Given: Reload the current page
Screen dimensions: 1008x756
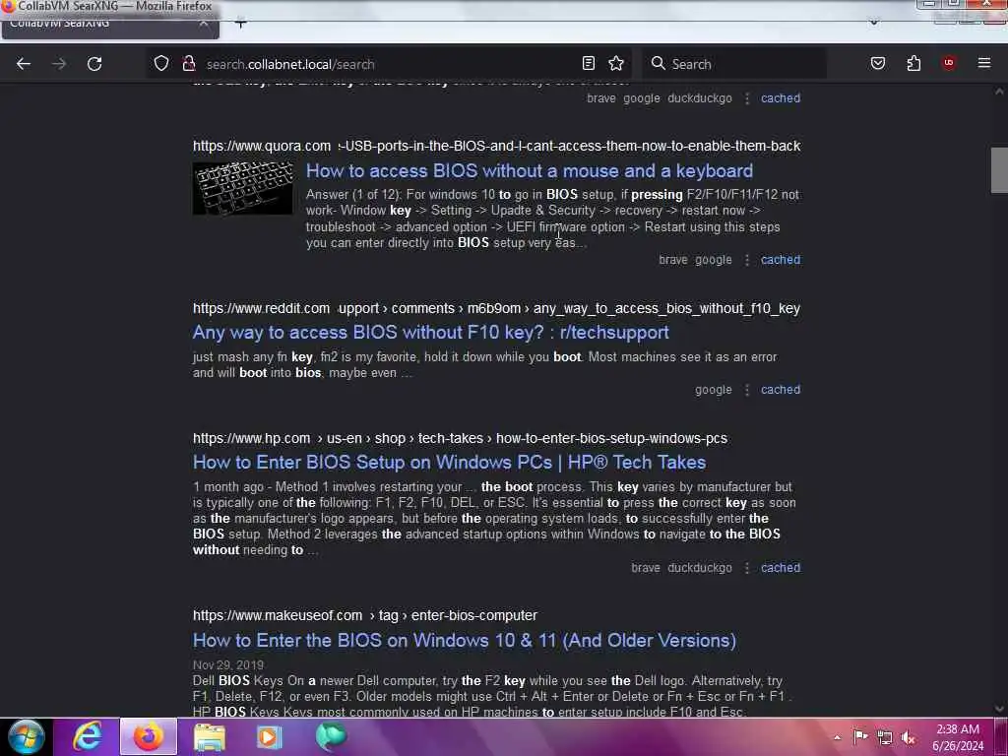Looking at the screenshot, I should click(x=94, y=64).
